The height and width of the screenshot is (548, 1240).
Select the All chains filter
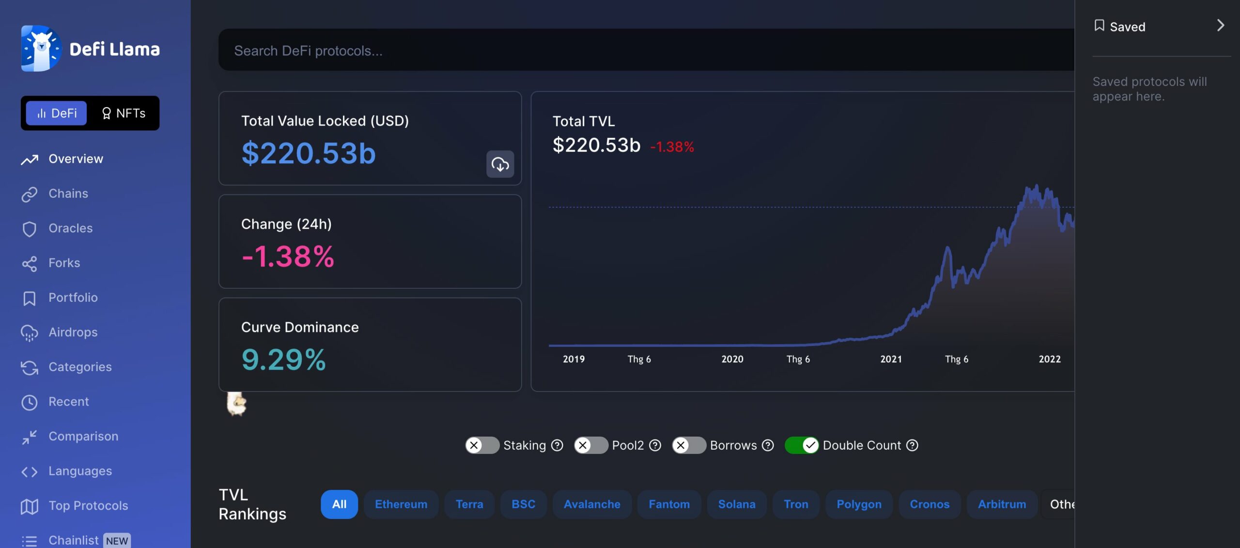click(339, 504)
